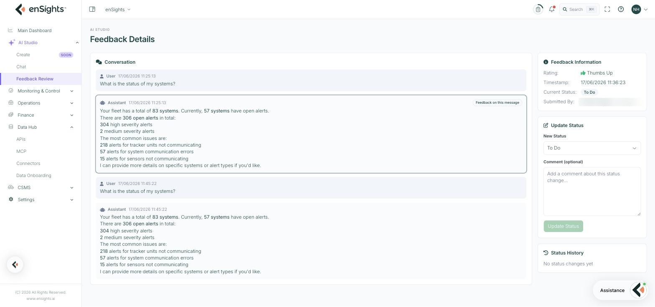Click the enSights logo
The height and width of the screenshot is (307, 655).
[41, 9]
